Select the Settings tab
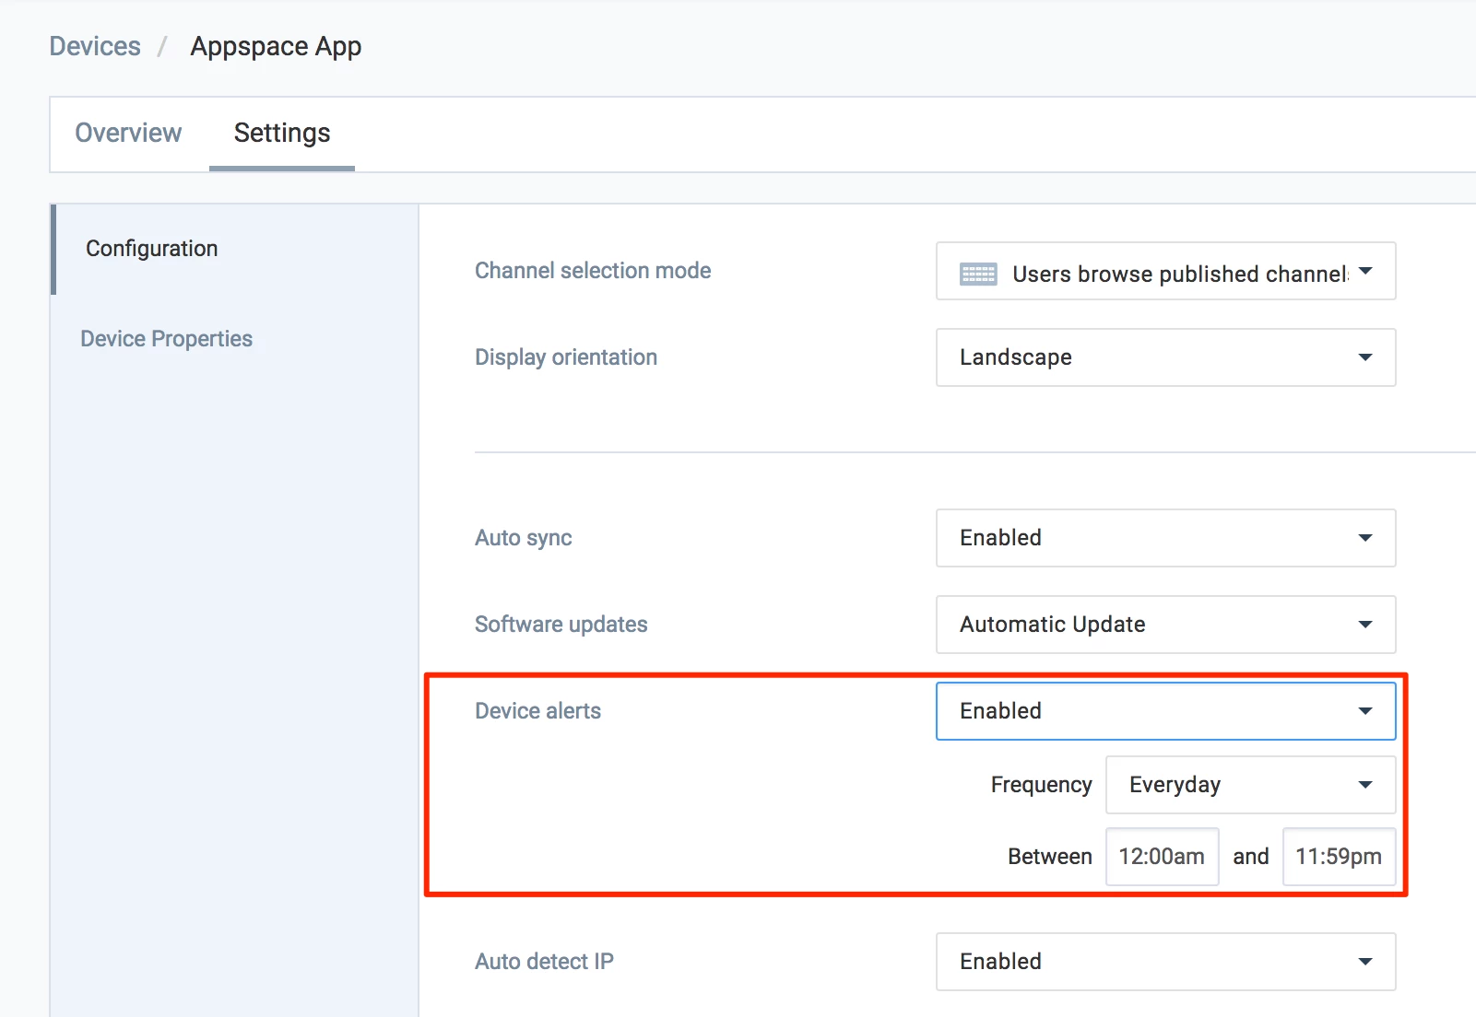This screenshot has height=1017, width=1476. click(x=282, y=134)
